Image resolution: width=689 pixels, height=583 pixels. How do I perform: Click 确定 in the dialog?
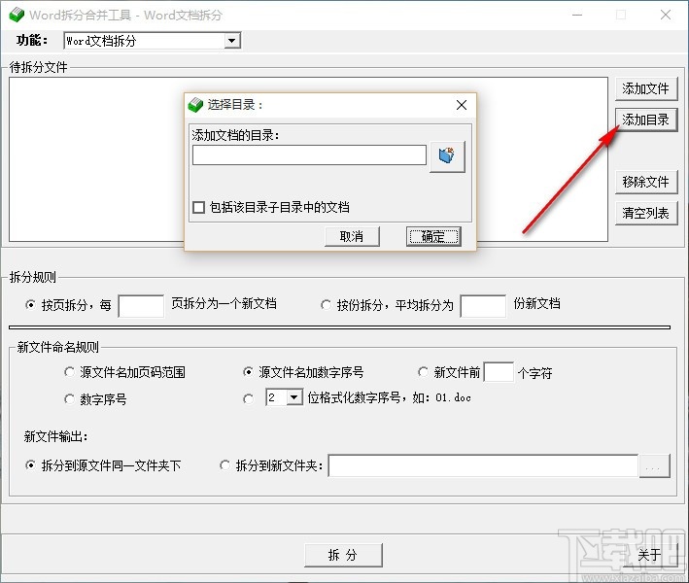433,237
